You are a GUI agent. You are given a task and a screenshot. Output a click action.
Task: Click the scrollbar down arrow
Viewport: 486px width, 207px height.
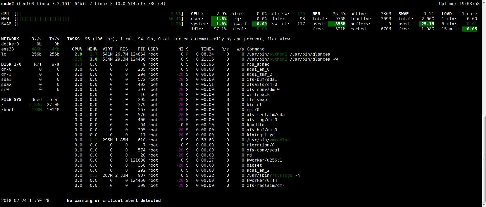point(484,205)
